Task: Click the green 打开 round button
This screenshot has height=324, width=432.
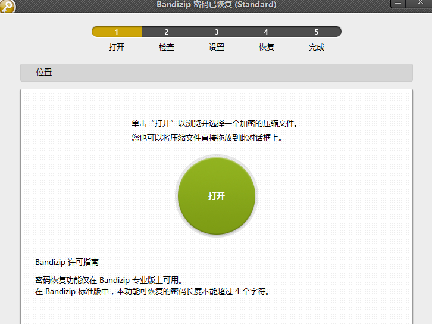Action: (x=217, y=196)
